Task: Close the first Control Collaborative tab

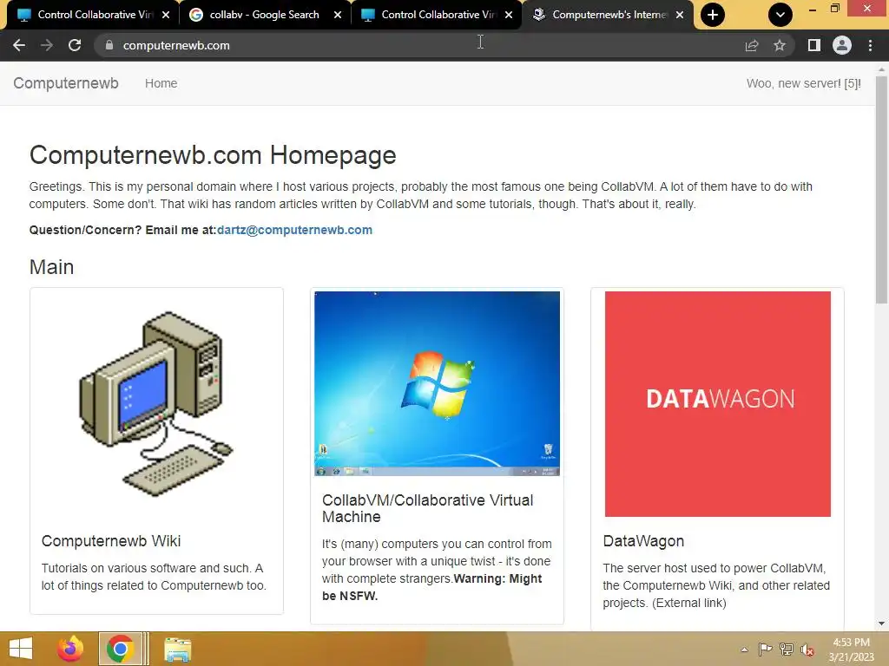Action: [166, 15]
